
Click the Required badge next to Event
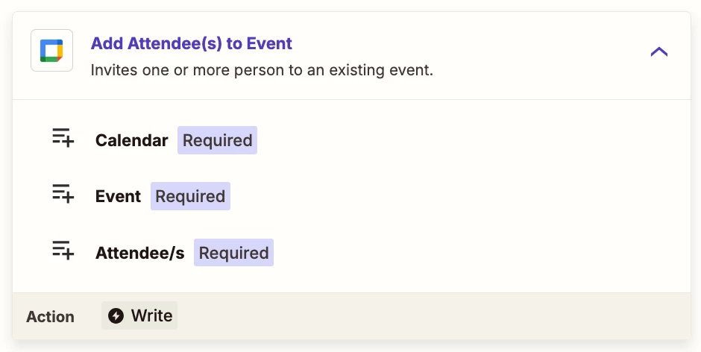point(190,196)
